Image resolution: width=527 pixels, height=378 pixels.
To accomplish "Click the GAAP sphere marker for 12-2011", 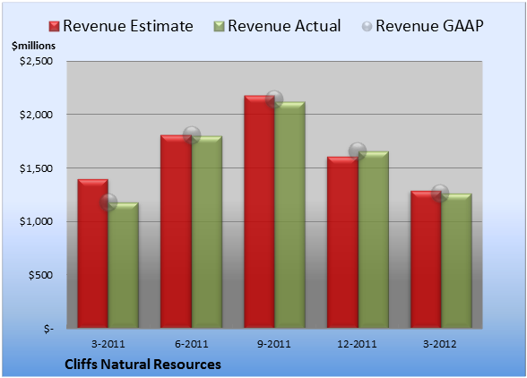I will point(358,150).
